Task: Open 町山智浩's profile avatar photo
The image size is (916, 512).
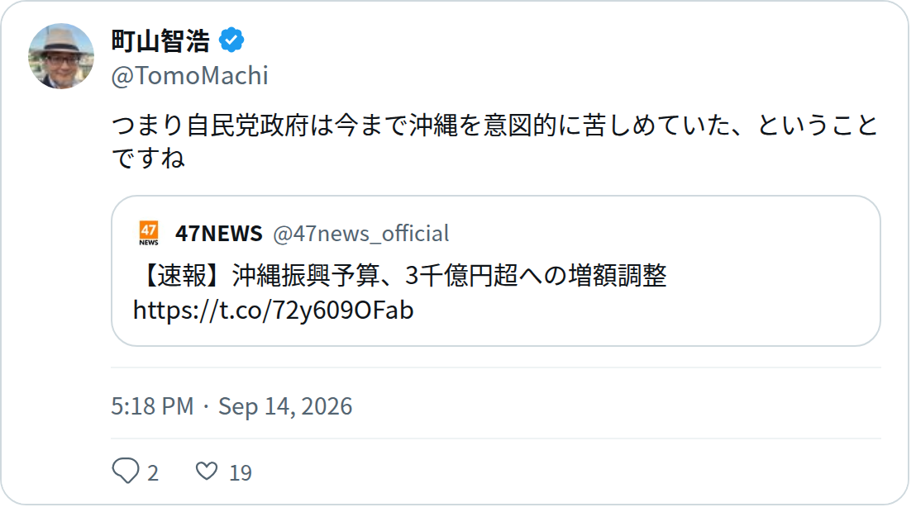Action: click(x=61, y=56)
